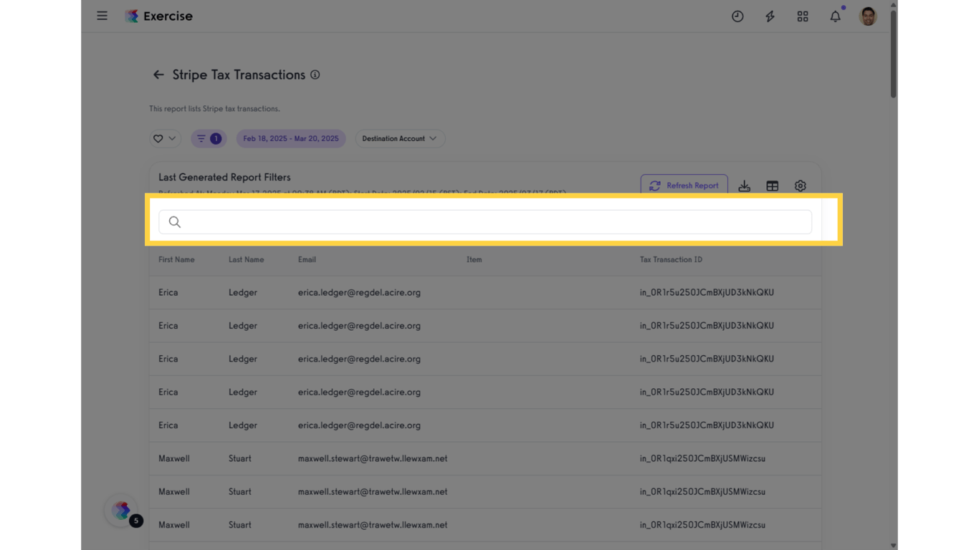Open the filters panel showing badge 1
The image size is (979, 550).
209,138
